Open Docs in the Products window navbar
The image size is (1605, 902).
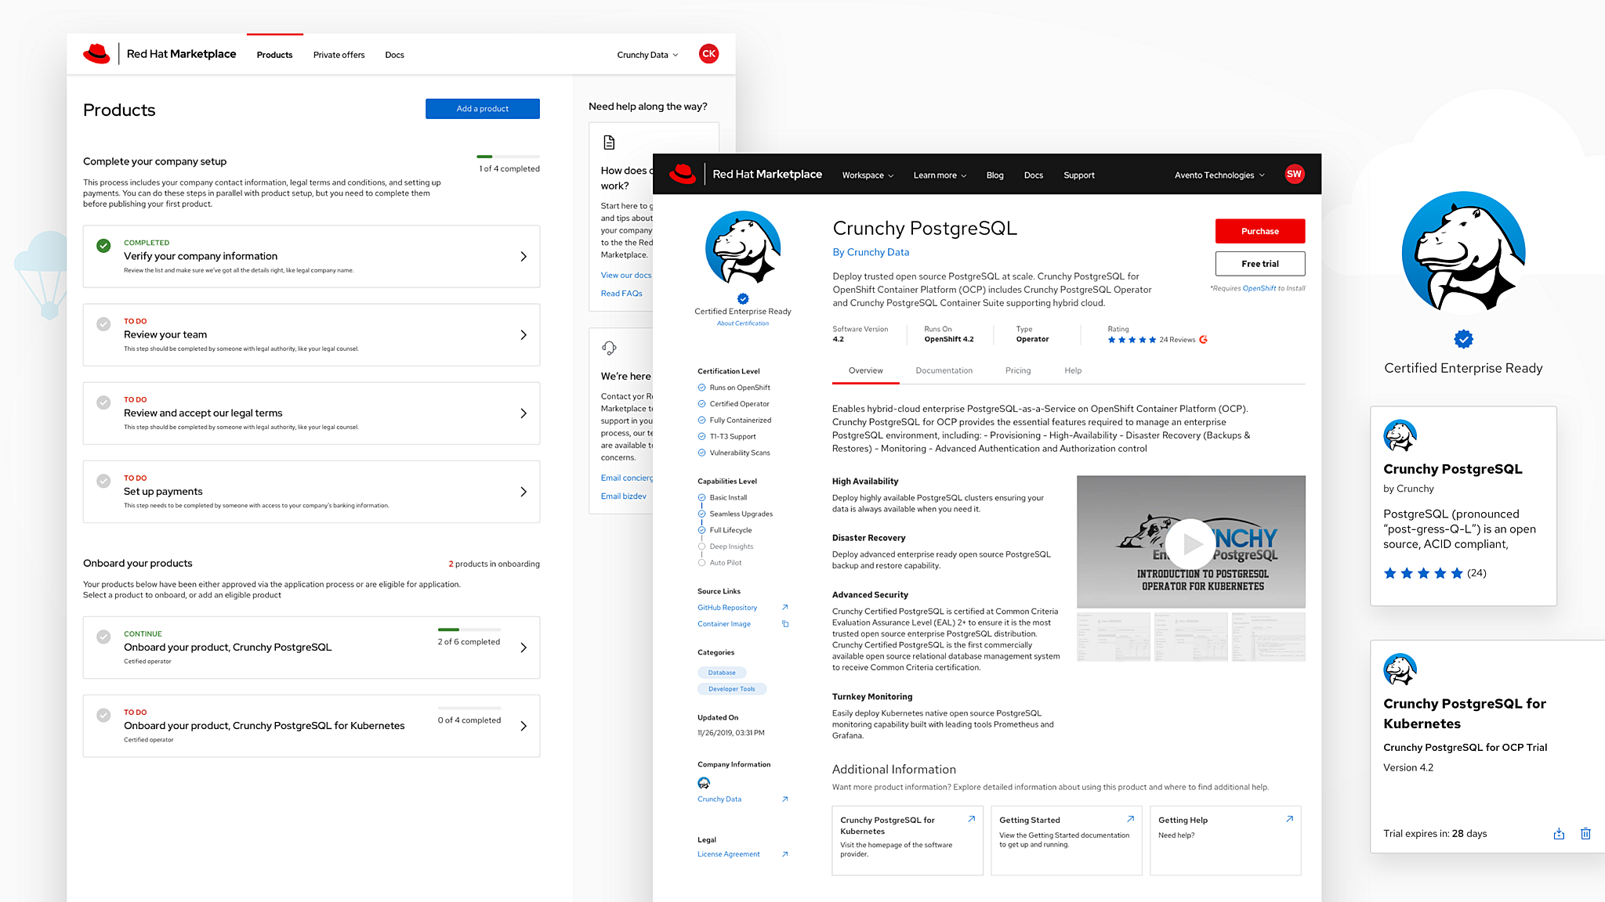[394, 55]
